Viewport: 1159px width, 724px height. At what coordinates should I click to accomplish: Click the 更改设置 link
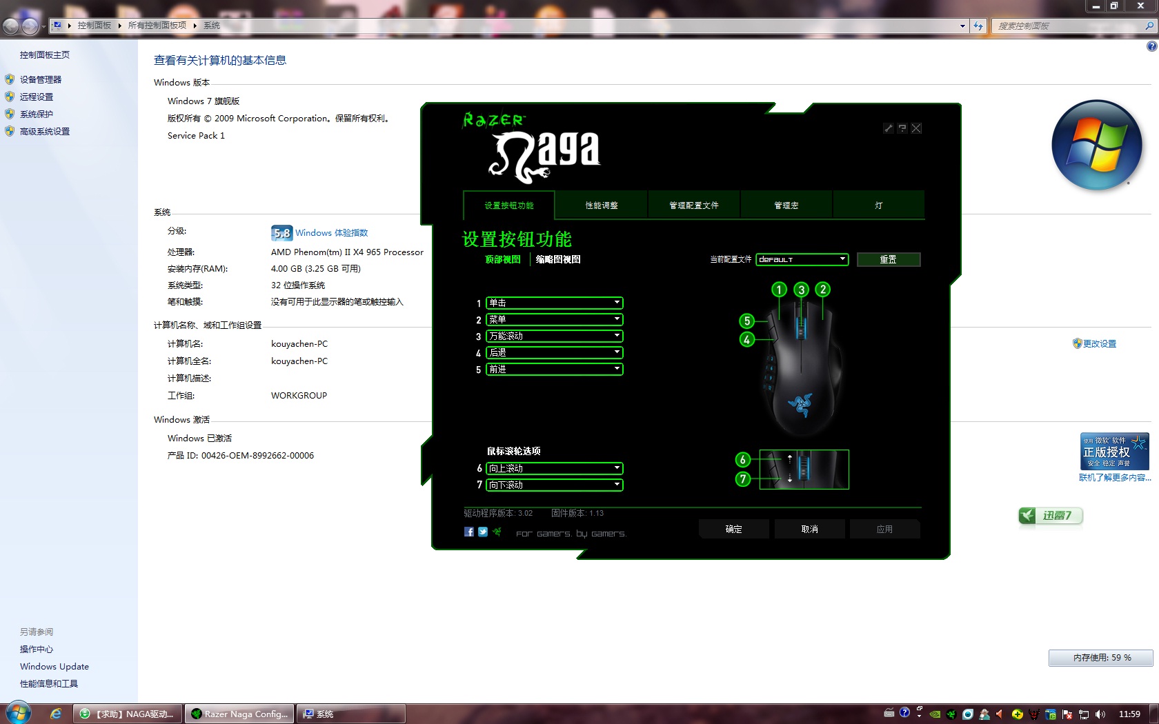1100,343
